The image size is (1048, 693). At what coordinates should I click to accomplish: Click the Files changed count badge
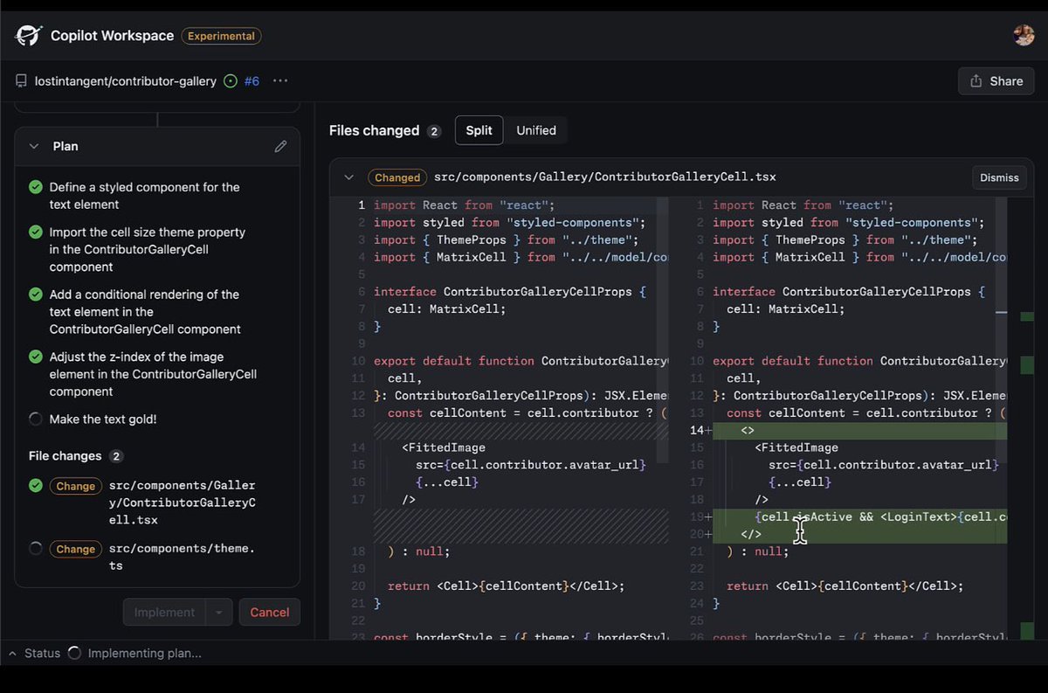click(x=434, y=131)
